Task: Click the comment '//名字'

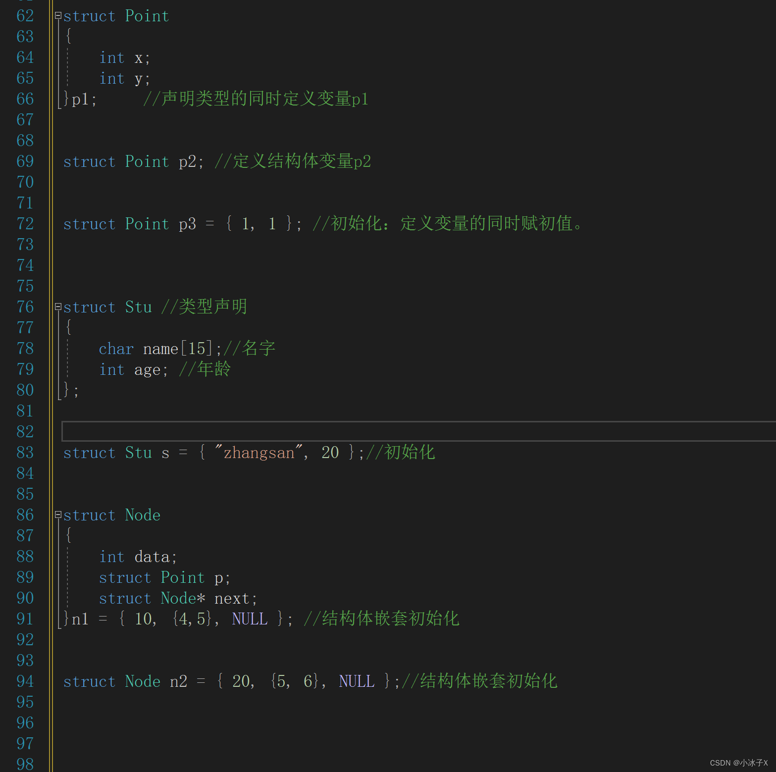Action: (249, 349)
